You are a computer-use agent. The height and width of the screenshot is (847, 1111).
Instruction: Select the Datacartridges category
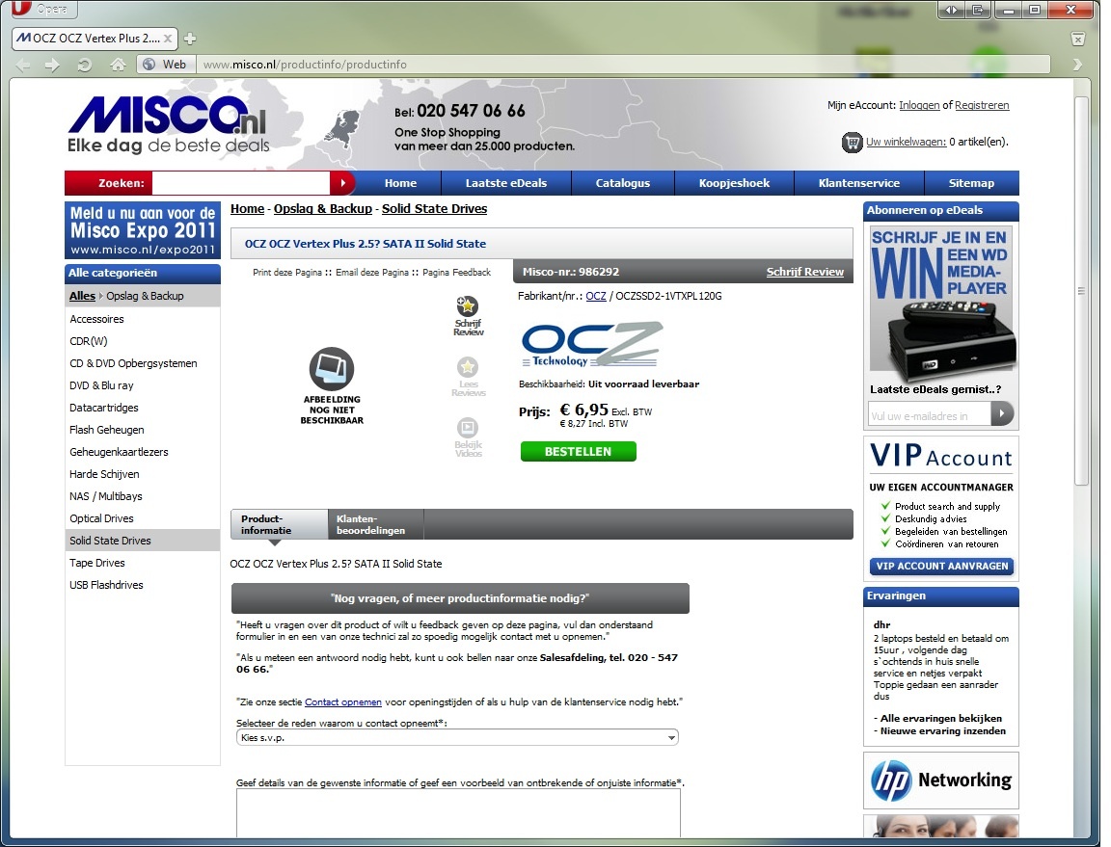104,408
